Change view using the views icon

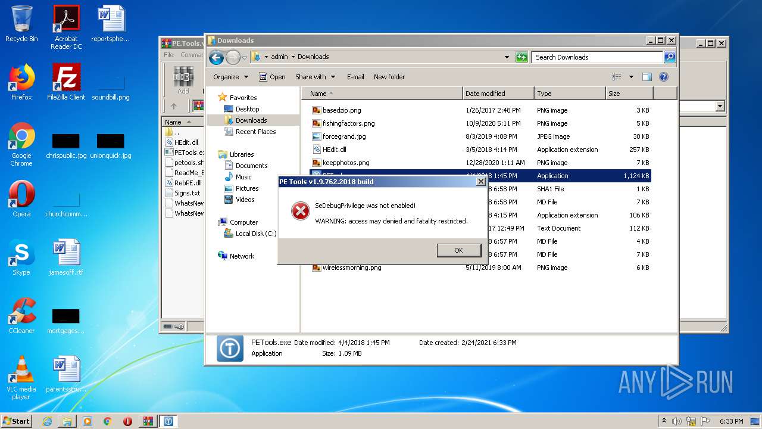point(617,77)
